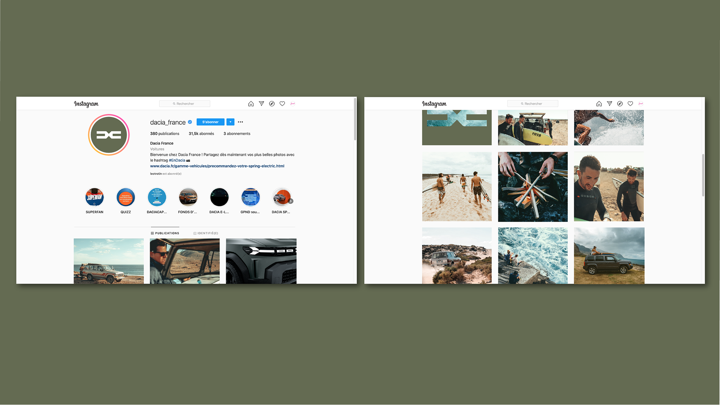Click the right window's vertical scrollbar thumb

pyautogui.click(x=703, y=175)
